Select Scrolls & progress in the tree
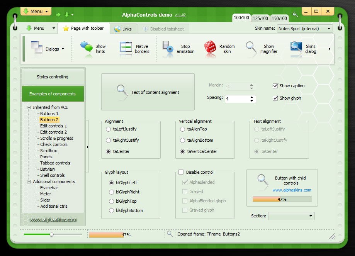The height and width of the screenshot is (256, 355). click(57, 138)
